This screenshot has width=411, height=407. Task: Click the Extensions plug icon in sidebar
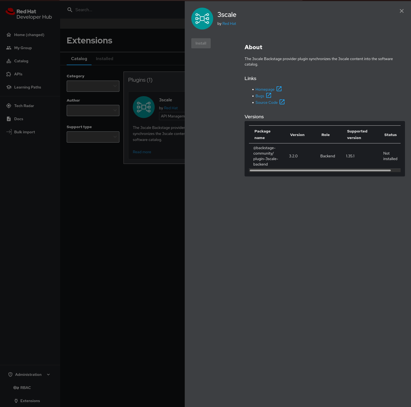point(16,401)
